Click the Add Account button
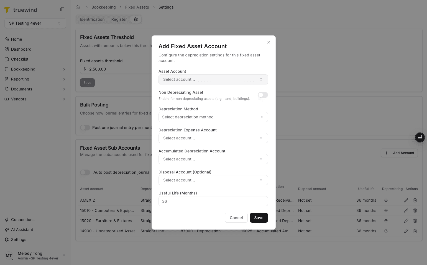 [x=399, y=153]
